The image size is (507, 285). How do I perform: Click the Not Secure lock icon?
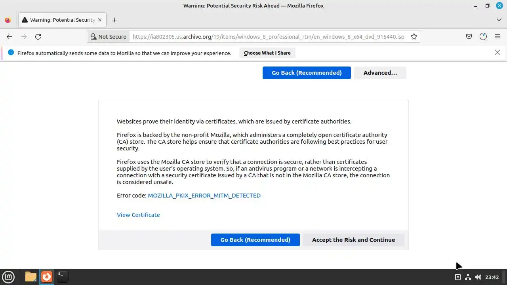(93, 37)
